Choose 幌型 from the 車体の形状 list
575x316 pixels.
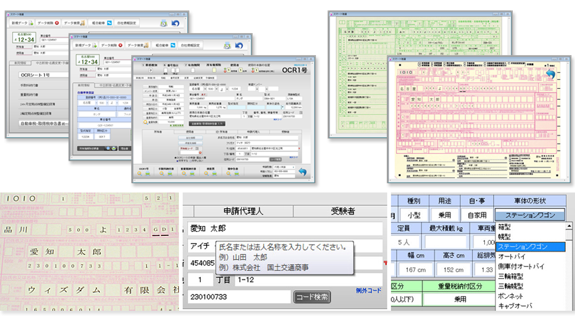click(x=504, y=237)
